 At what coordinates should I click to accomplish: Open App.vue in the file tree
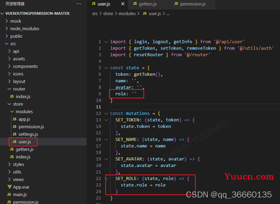click(21, 187)
